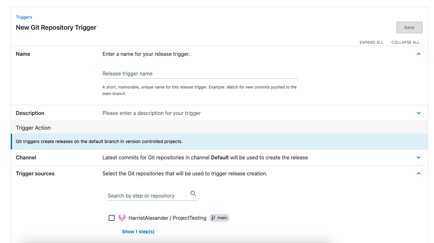Check the HarrietAlexander / ProjectTesting repository checkbox

point(112,218)
